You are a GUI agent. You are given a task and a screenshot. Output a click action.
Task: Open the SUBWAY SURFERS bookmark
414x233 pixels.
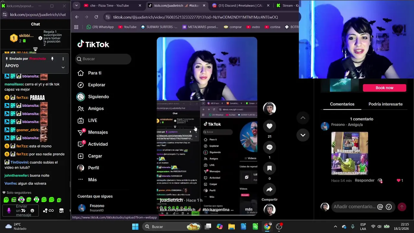point(159,27)
